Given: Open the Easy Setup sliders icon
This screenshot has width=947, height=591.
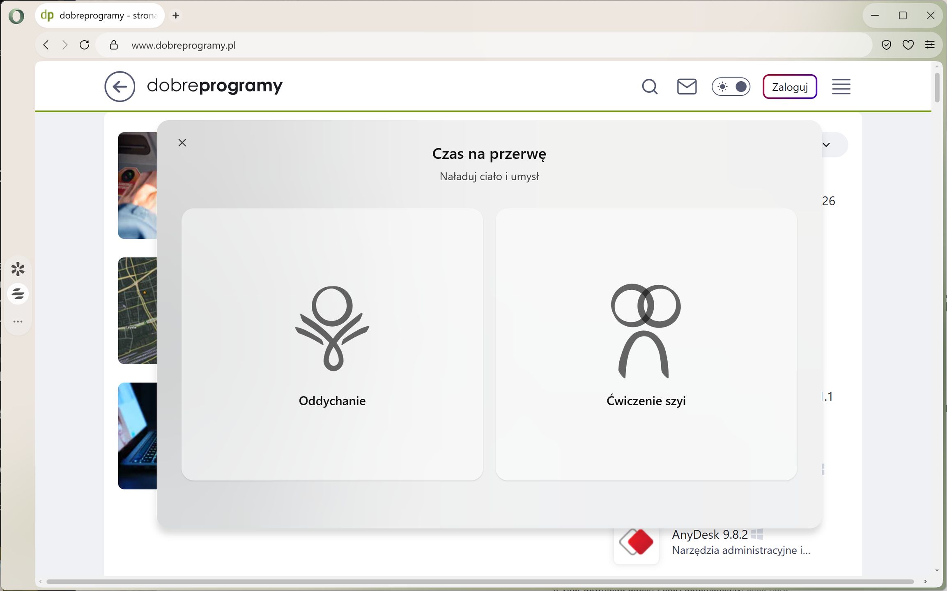Looking at the screenshot, I should coord(930,45).
